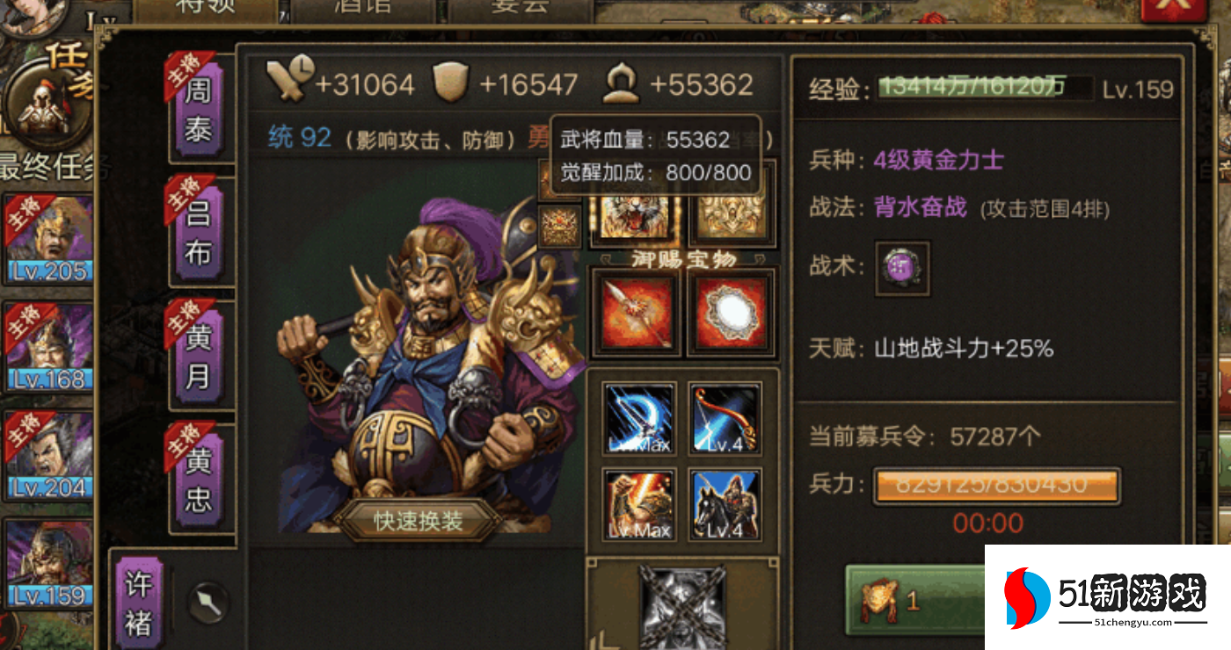Open the war horse Lv.4 equipment slot
The image size is (1231, 650).
pyautogui.click(x=725, y=505)
